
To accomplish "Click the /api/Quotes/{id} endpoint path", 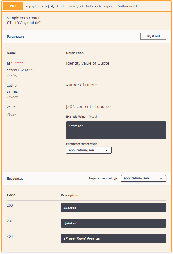I will tap(40, 6).
